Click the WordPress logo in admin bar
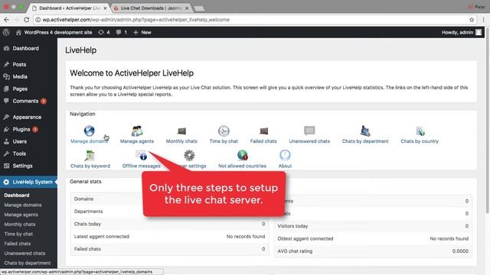The width and height of the screenshot is (490, 275). click(x=6, y=32)
